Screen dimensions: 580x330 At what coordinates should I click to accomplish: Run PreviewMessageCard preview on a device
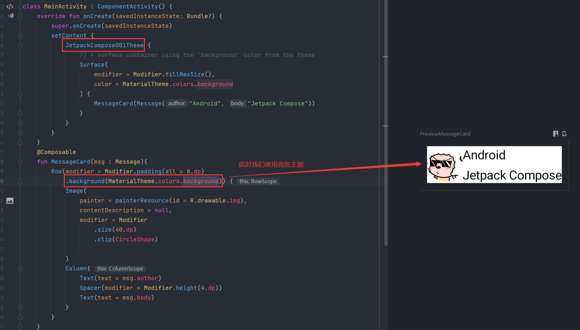coord(565,133)
